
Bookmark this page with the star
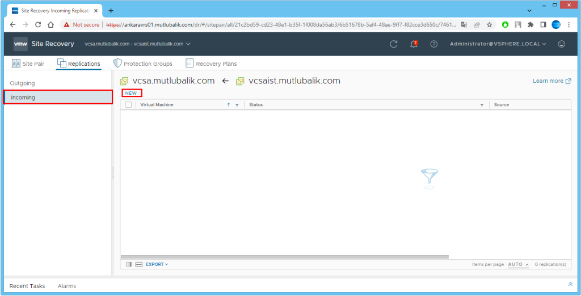[x=490, y=25]
